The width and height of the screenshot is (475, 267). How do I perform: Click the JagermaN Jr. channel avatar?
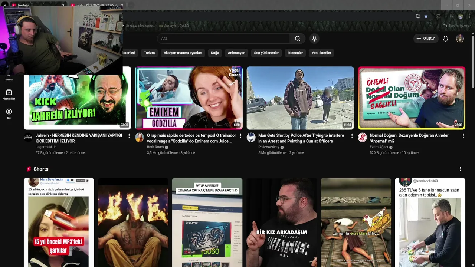tap(28, 138)
